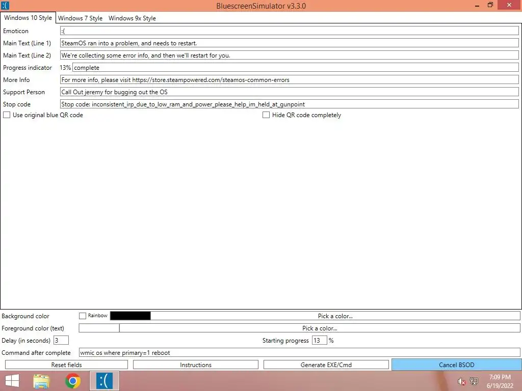Image resolution: width=522 pixels, height=391 pixels.
Task: Open the taskbar clock showing 7:09 PM
Action: click(x=500, y=381)
